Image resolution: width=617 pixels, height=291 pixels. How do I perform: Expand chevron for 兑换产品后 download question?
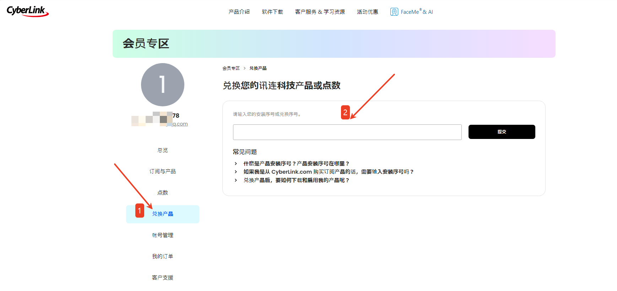236,180
